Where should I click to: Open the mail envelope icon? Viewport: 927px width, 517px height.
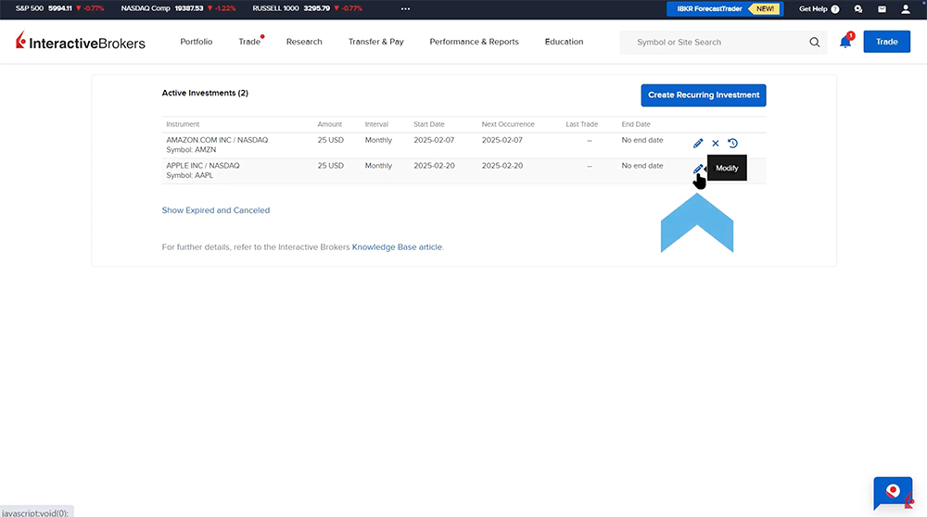(882, 9)
